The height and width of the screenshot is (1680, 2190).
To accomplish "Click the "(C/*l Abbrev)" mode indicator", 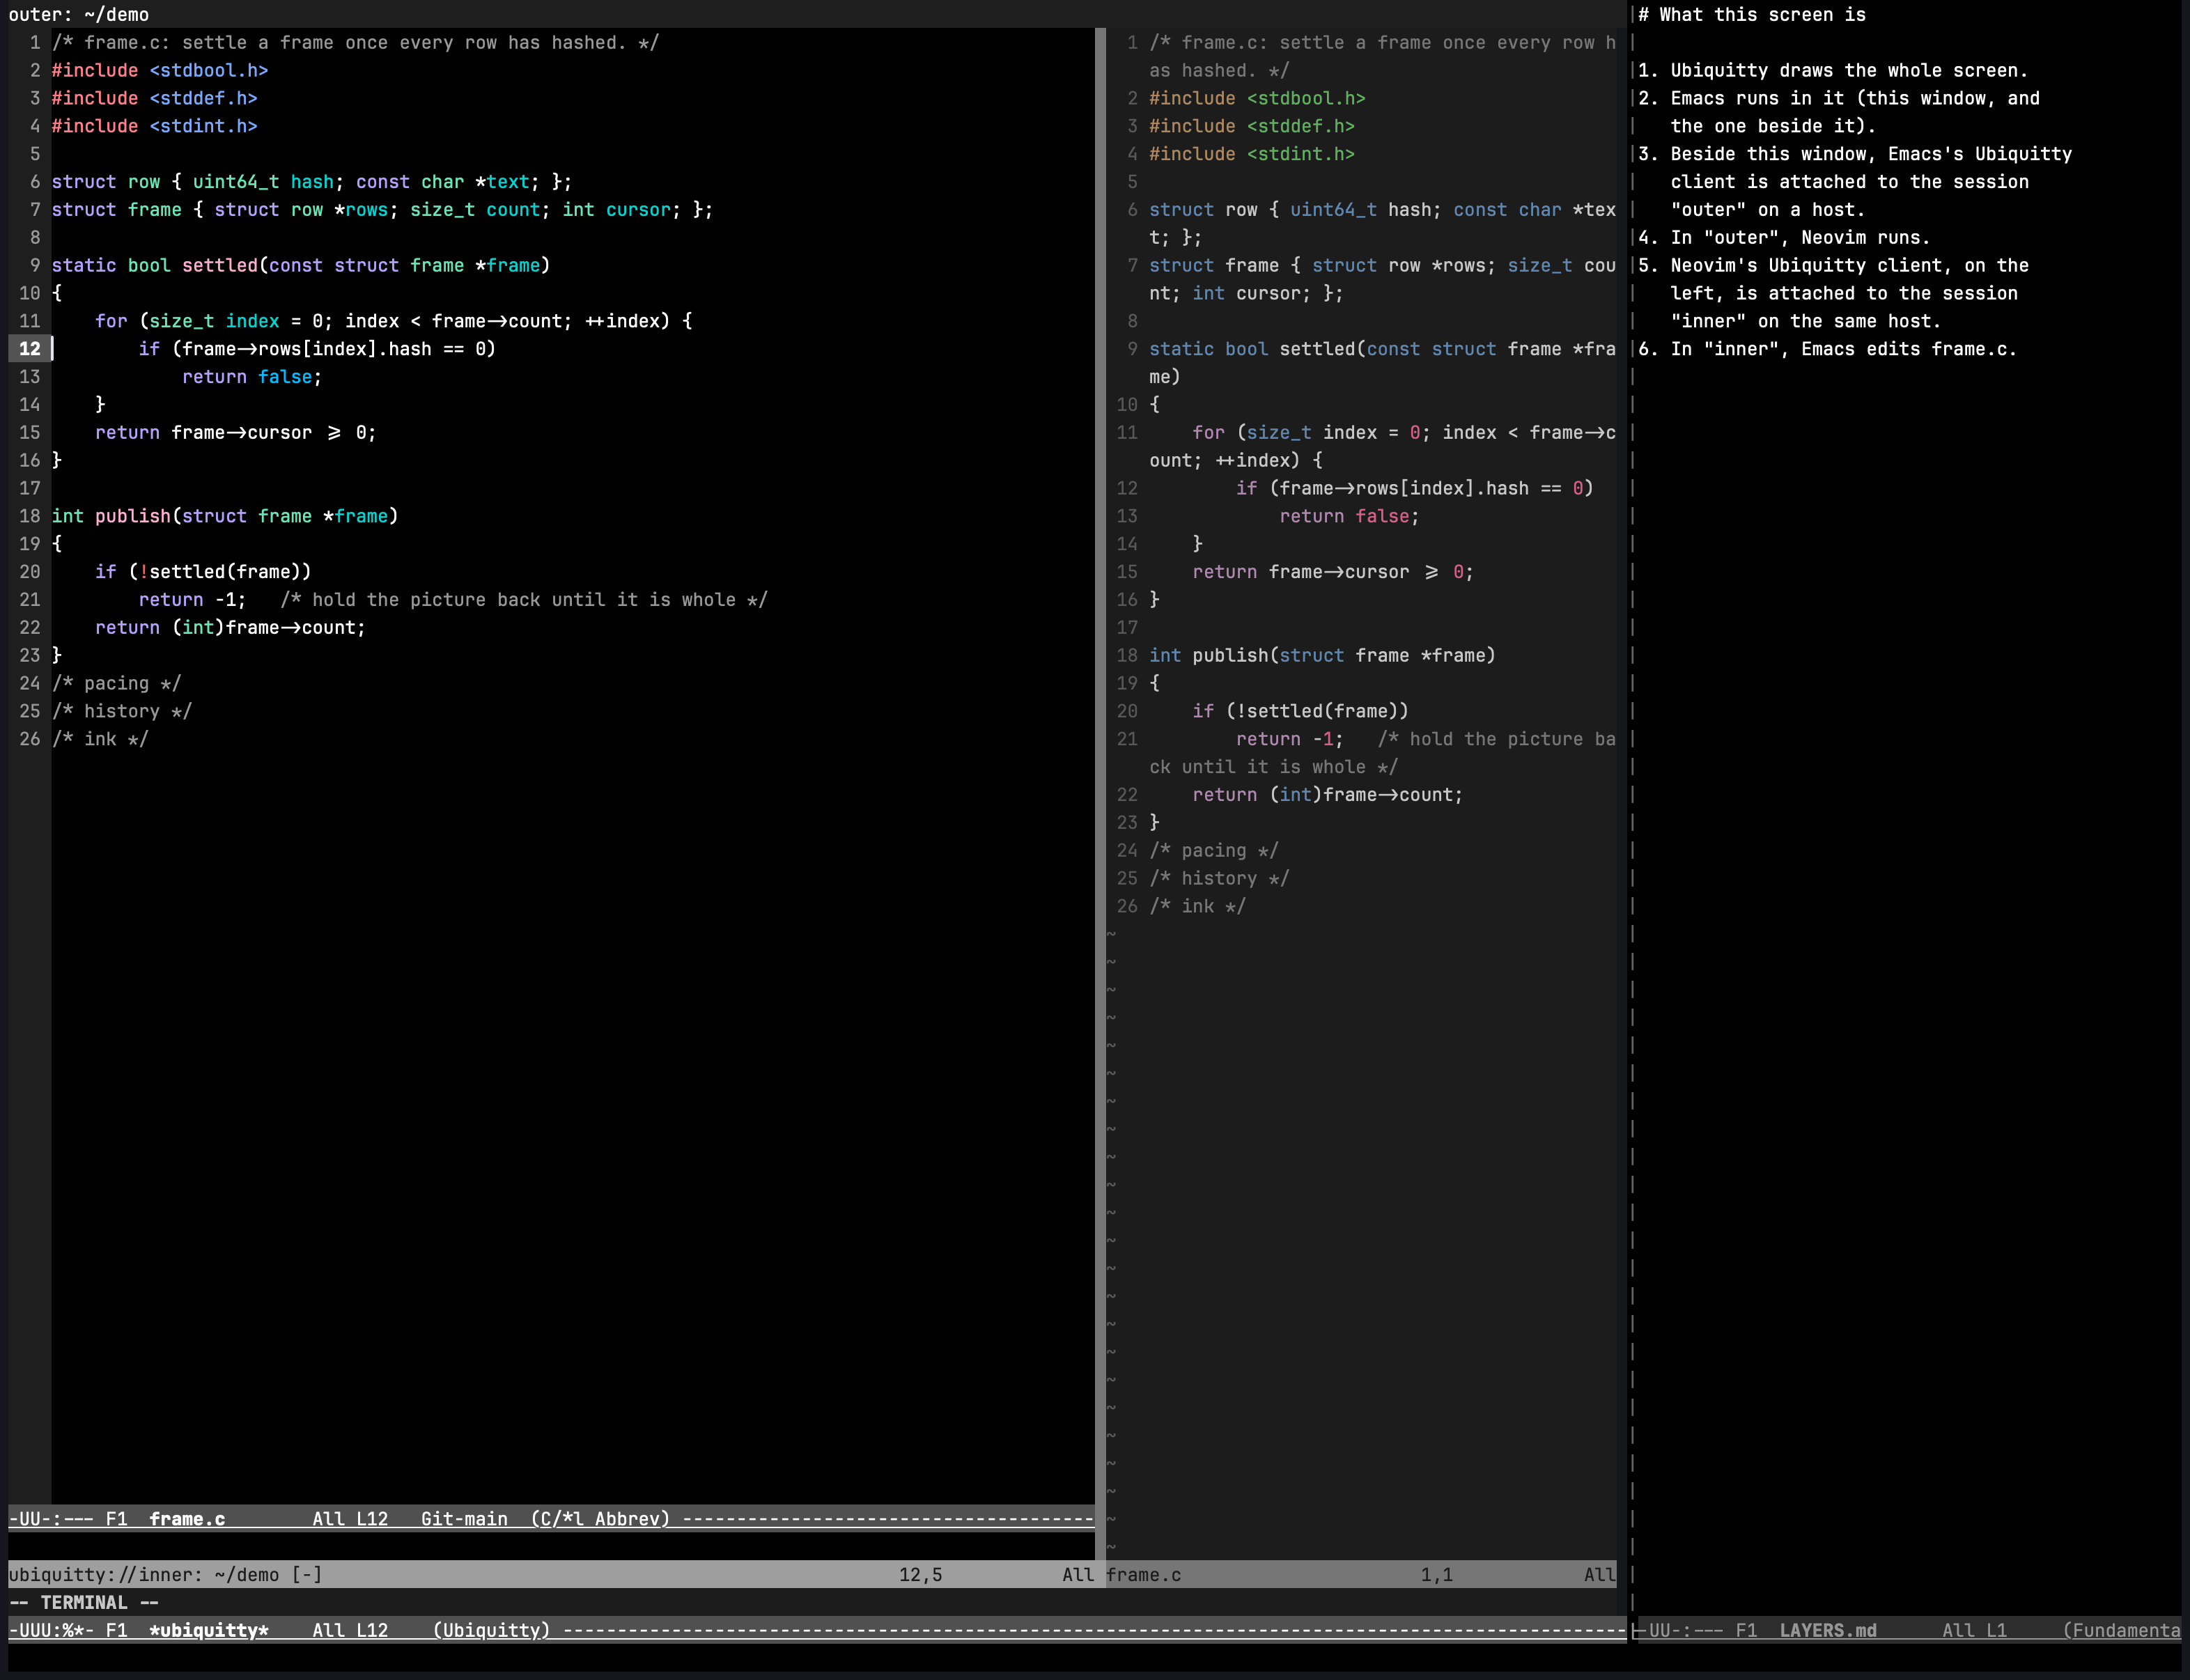I will [x=600, y=1518].
